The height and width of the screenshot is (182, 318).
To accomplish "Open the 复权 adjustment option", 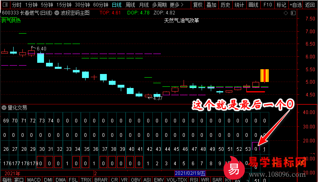I will pos(198,5).
